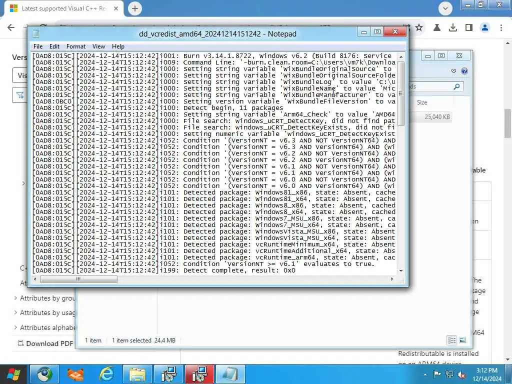
Task: Open Chrome Labs flask icon
Action: (436, 28)
